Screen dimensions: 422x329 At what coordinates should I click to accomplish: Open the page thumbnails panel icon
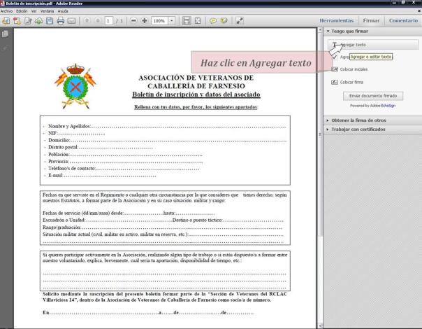pyautogui.click(x=6, y=34)
